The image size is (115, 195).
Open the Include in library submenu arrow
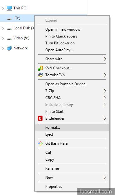click(x=105, y=105)
